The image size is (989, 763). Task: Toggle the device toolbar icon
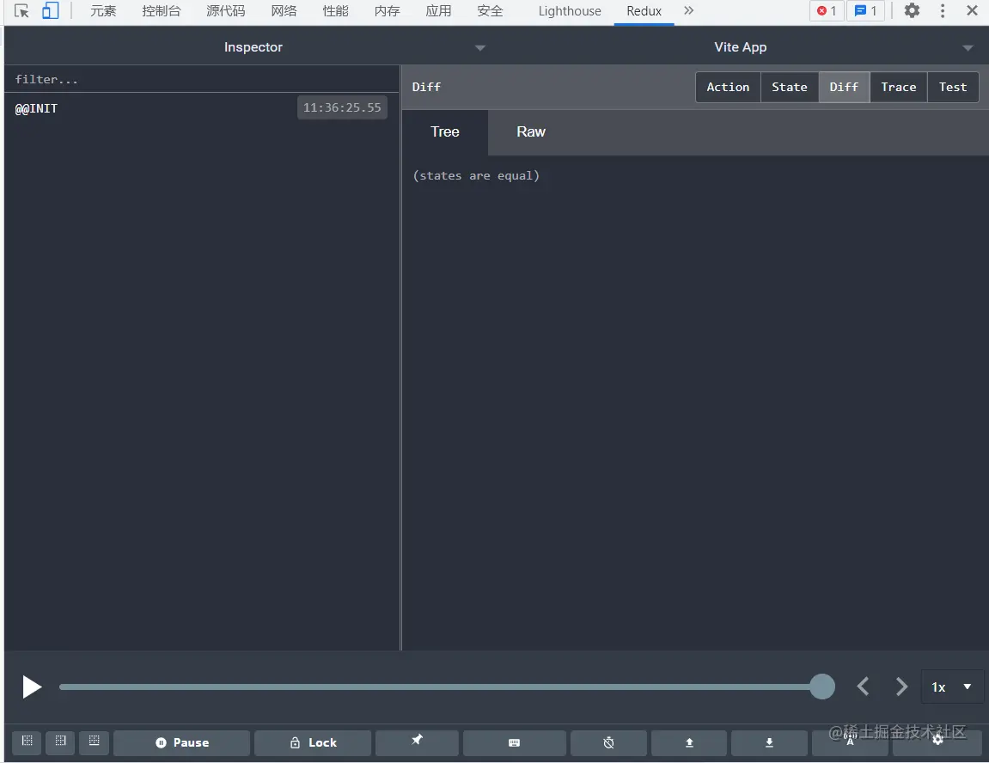(x=51, y=10)
